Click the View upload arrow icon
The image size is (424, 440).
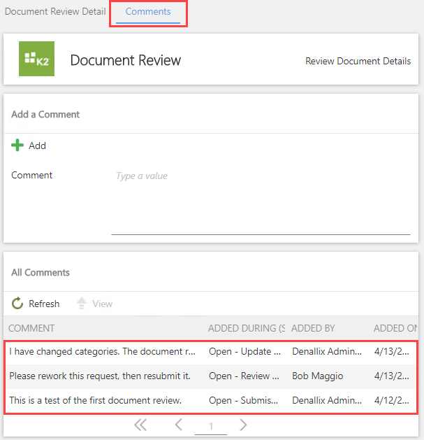[x=82, y=303]
